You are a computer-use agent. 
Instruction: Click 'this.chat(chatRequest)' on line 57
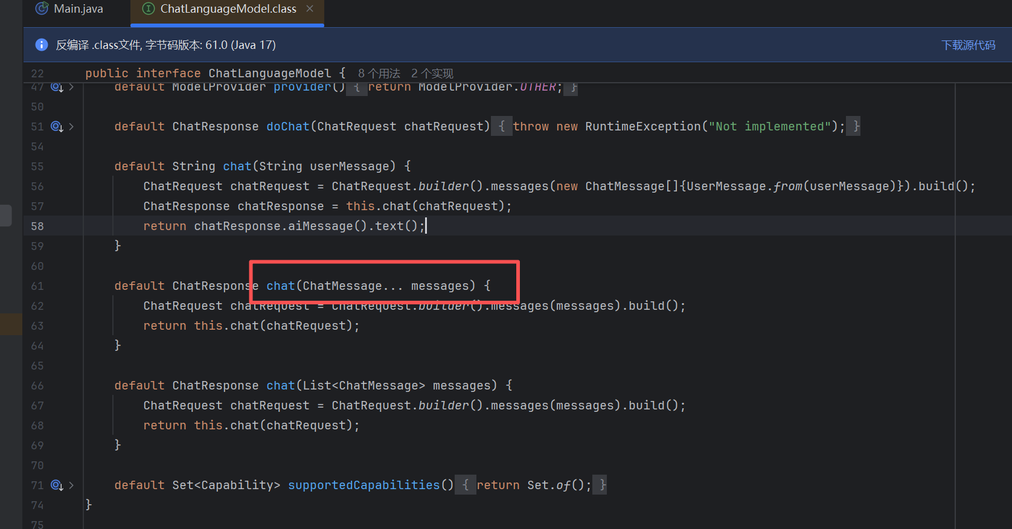(x=426, y=206)
